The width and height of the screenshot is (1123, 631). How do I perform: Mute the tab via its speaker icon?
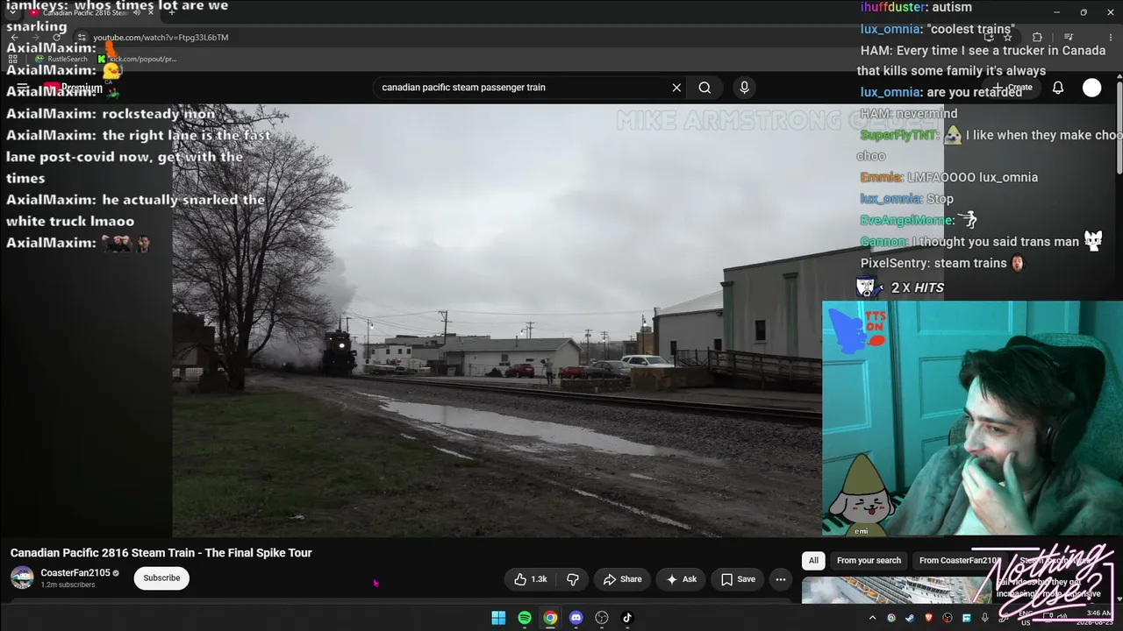click(136, 12)
